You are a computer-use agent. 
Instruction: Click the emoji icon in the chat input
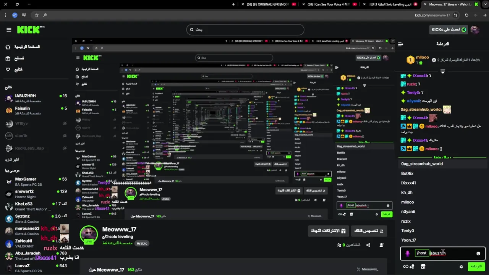pyautogui.click(x=478, y=253)
